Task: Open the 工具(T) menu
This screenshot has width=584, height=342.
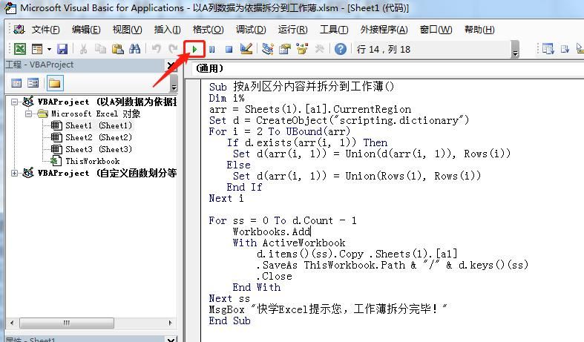Action: [334, 30]
